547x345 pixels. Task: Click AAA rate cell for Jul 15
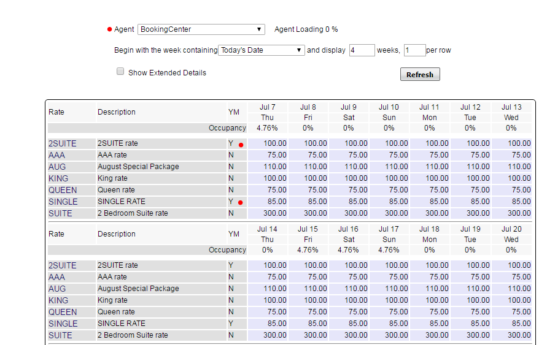[x=308, y=277]
